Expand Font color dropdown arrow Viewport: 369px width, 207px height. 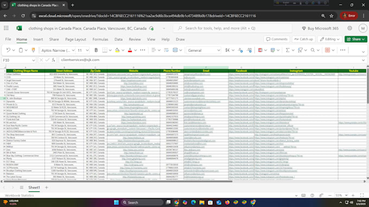click(x=135, y=50)
